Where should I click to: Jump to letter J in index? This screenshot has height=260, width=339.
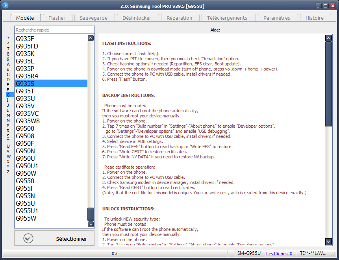8,105
